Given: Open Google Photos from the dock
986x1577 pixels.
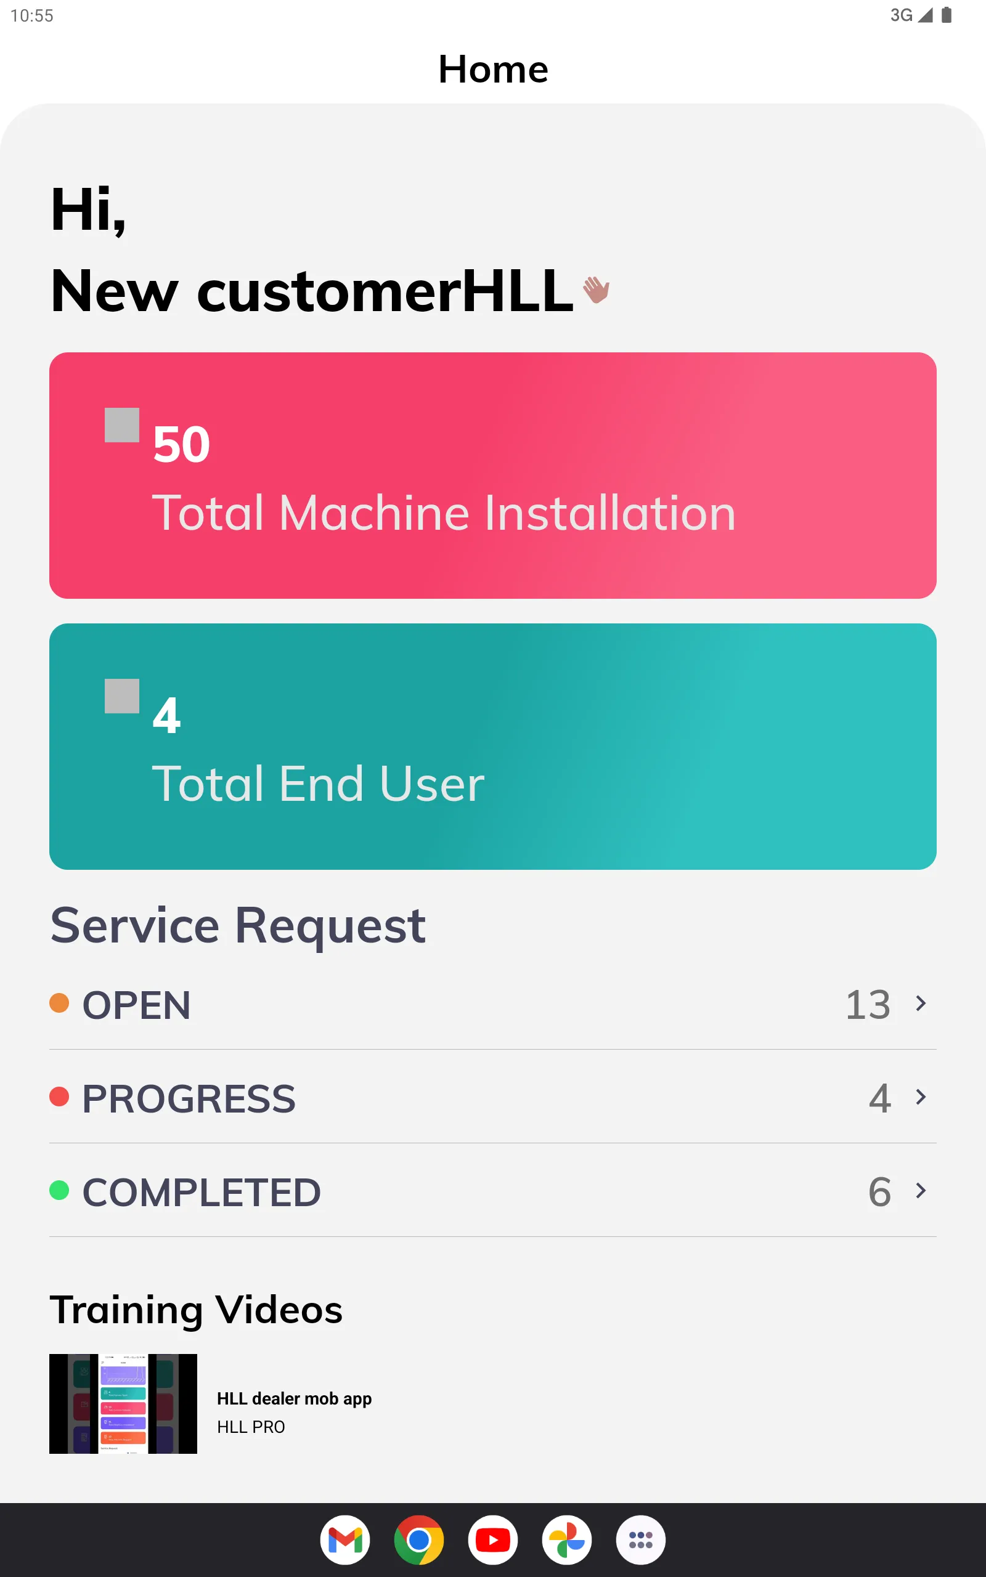Looking at the screenshot, I should point(567,1540).
